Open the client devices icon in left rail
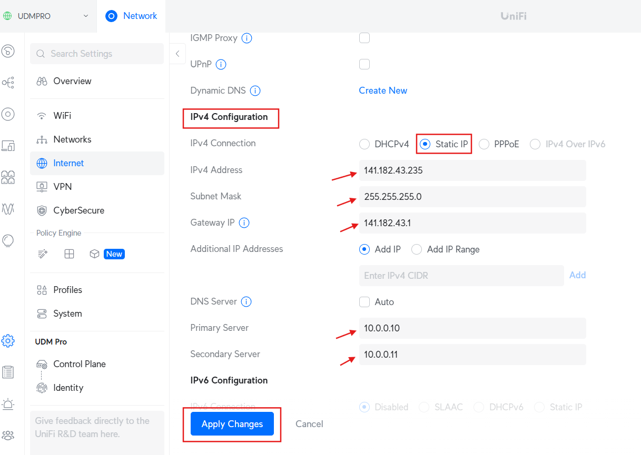Viewport: 641px width, 455px height. 8,146
